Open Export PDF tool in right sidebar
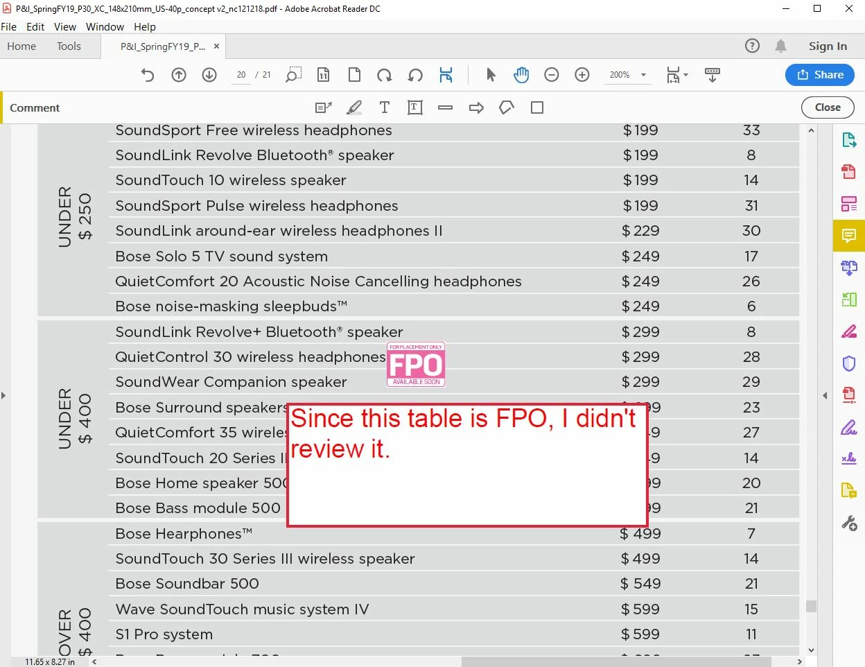 click(849, 140)
